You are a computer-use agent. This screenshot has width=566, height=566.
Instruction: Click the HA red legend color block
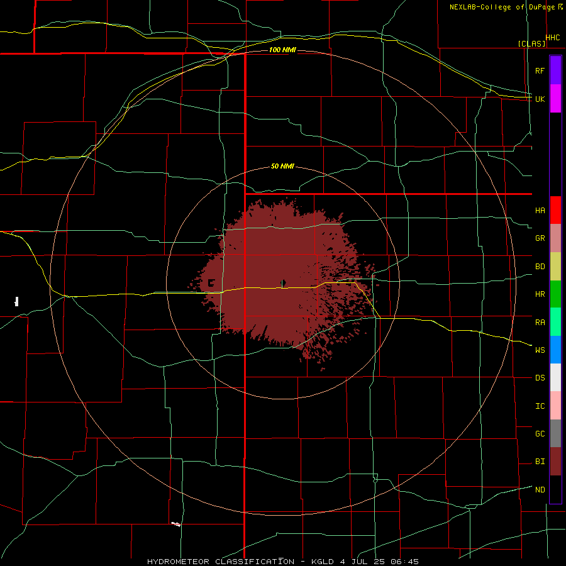pyautogui.click(x=555, y=210)
